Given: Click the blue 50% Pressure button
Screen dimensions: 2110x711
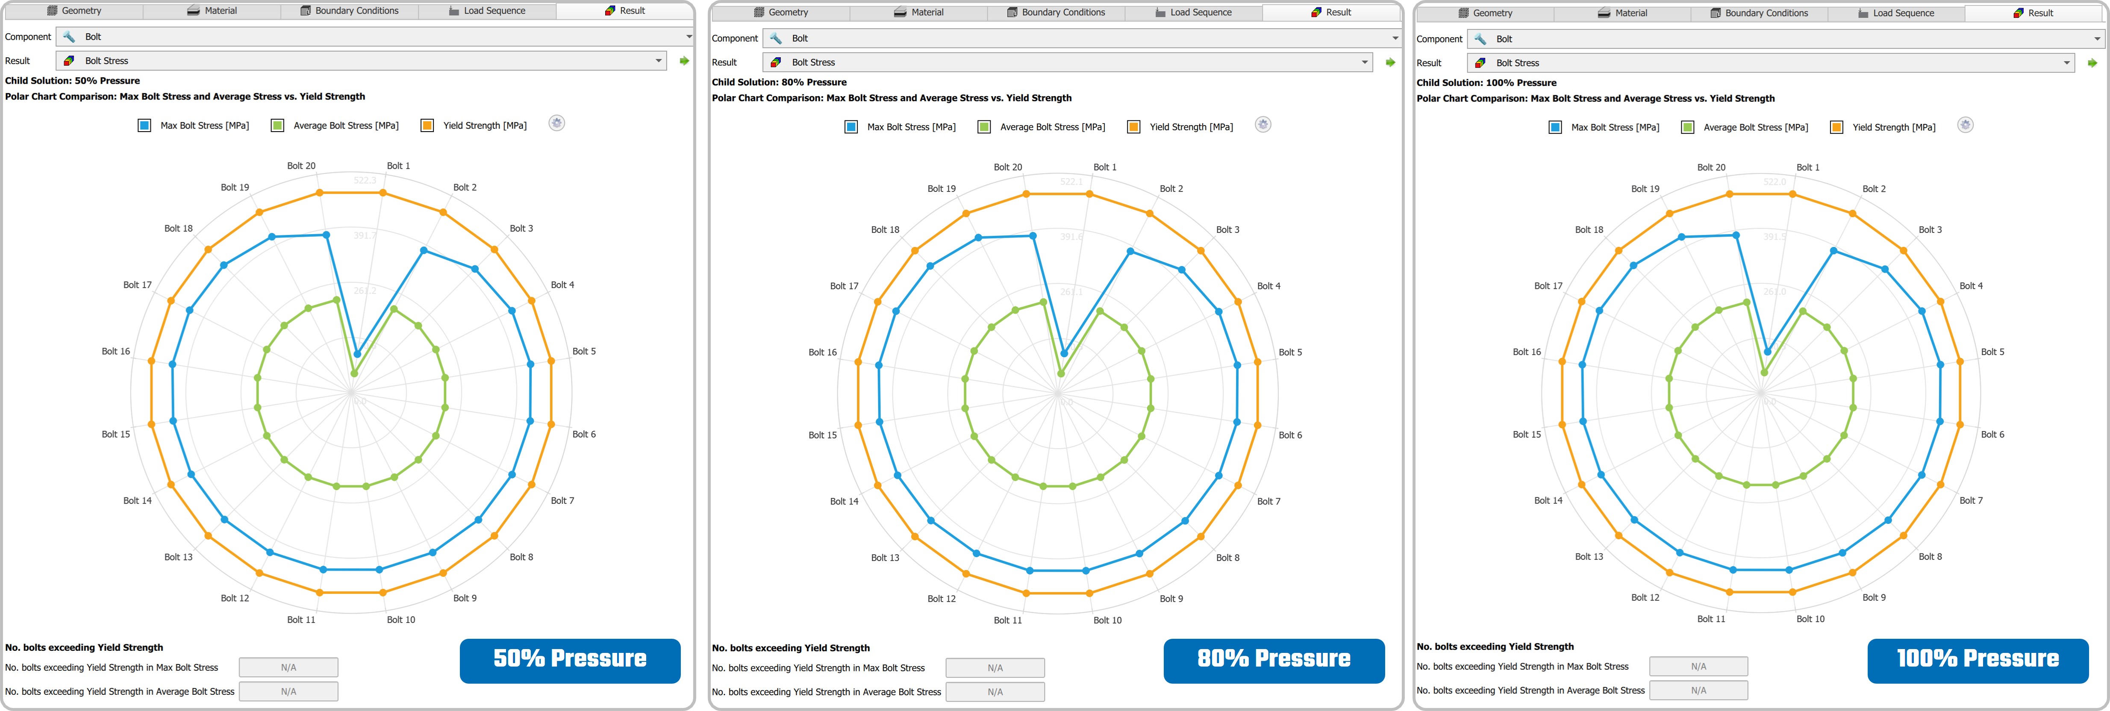Looking at the screenshot, I should 569,660.
